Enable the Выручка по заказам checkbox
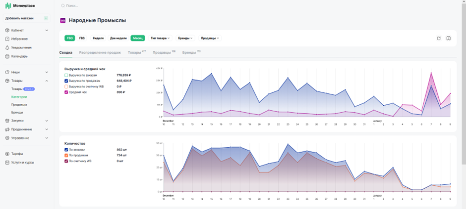The image size is (466, 209). tap(66, 76)
